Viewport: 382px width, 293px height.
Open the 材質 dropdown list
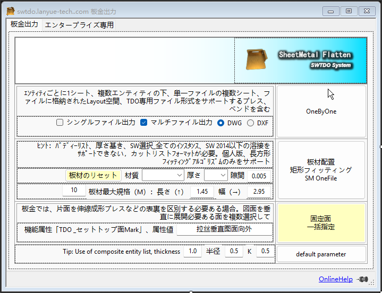point(163,175)
